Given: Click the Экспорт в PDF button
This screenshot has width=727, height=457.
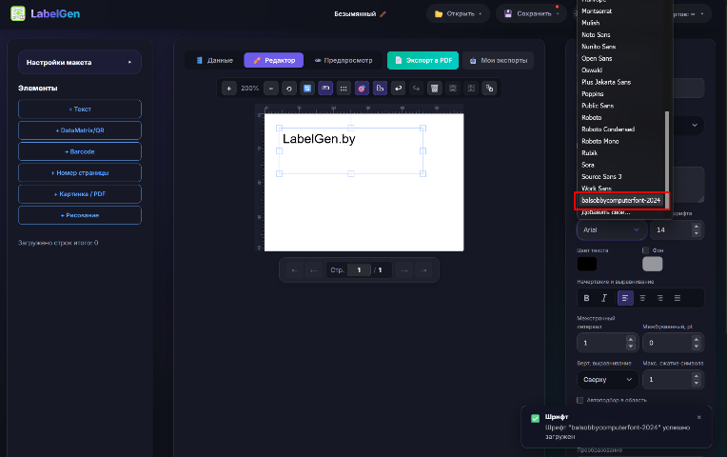Looking at the screenshot, I should (422, 60).
